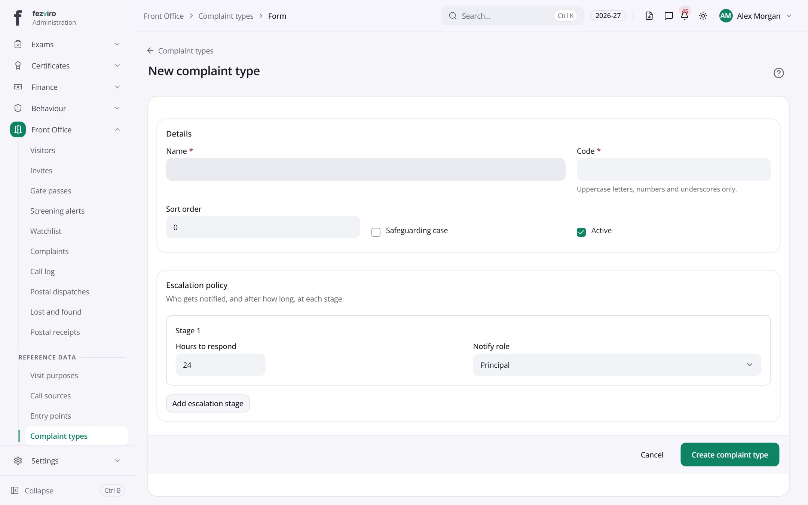Expand the Behaviour menu chevron

[117, 108]
